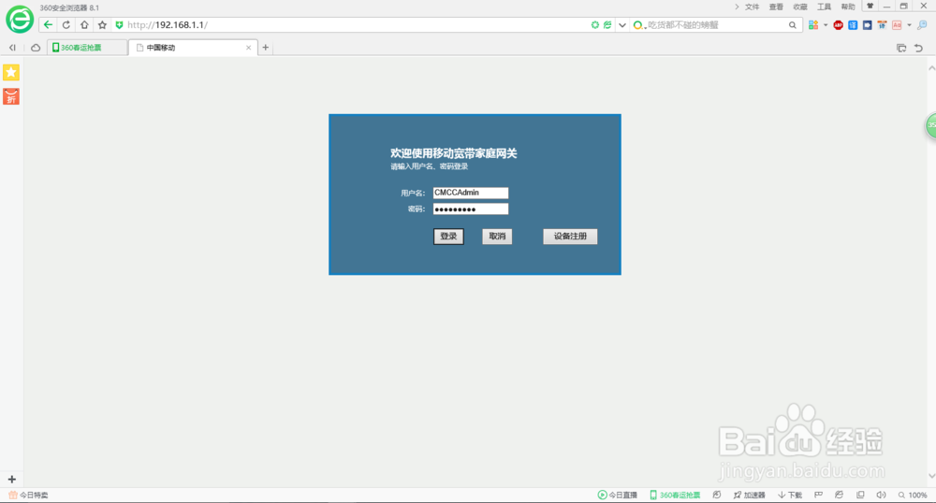This screenshot has height=503, width=936.
Task: Open the 查看 menu
Action: point(776,7)
